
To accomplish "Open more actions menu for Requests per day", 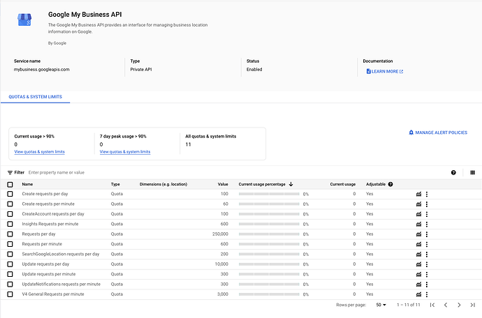I will point(427,234).
